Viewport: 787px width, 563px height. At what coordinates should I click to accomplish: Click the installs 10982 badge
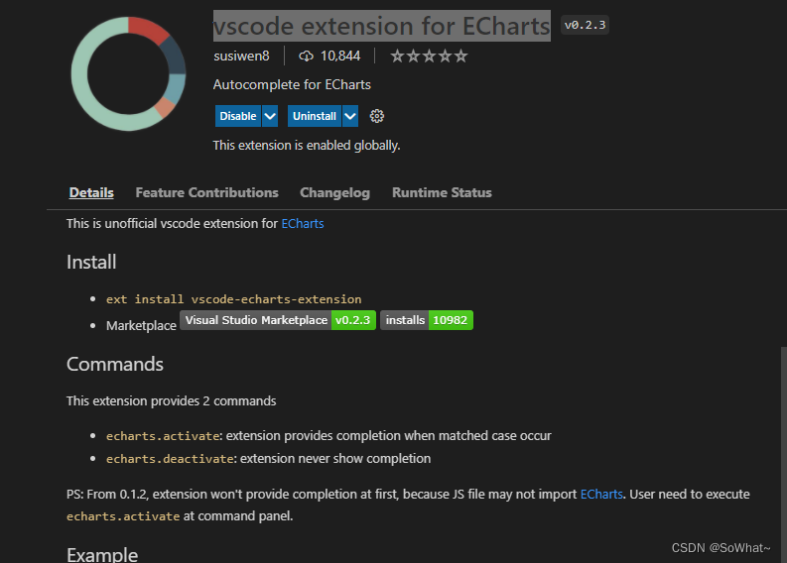pyautogui.click(x=427, y=320)
